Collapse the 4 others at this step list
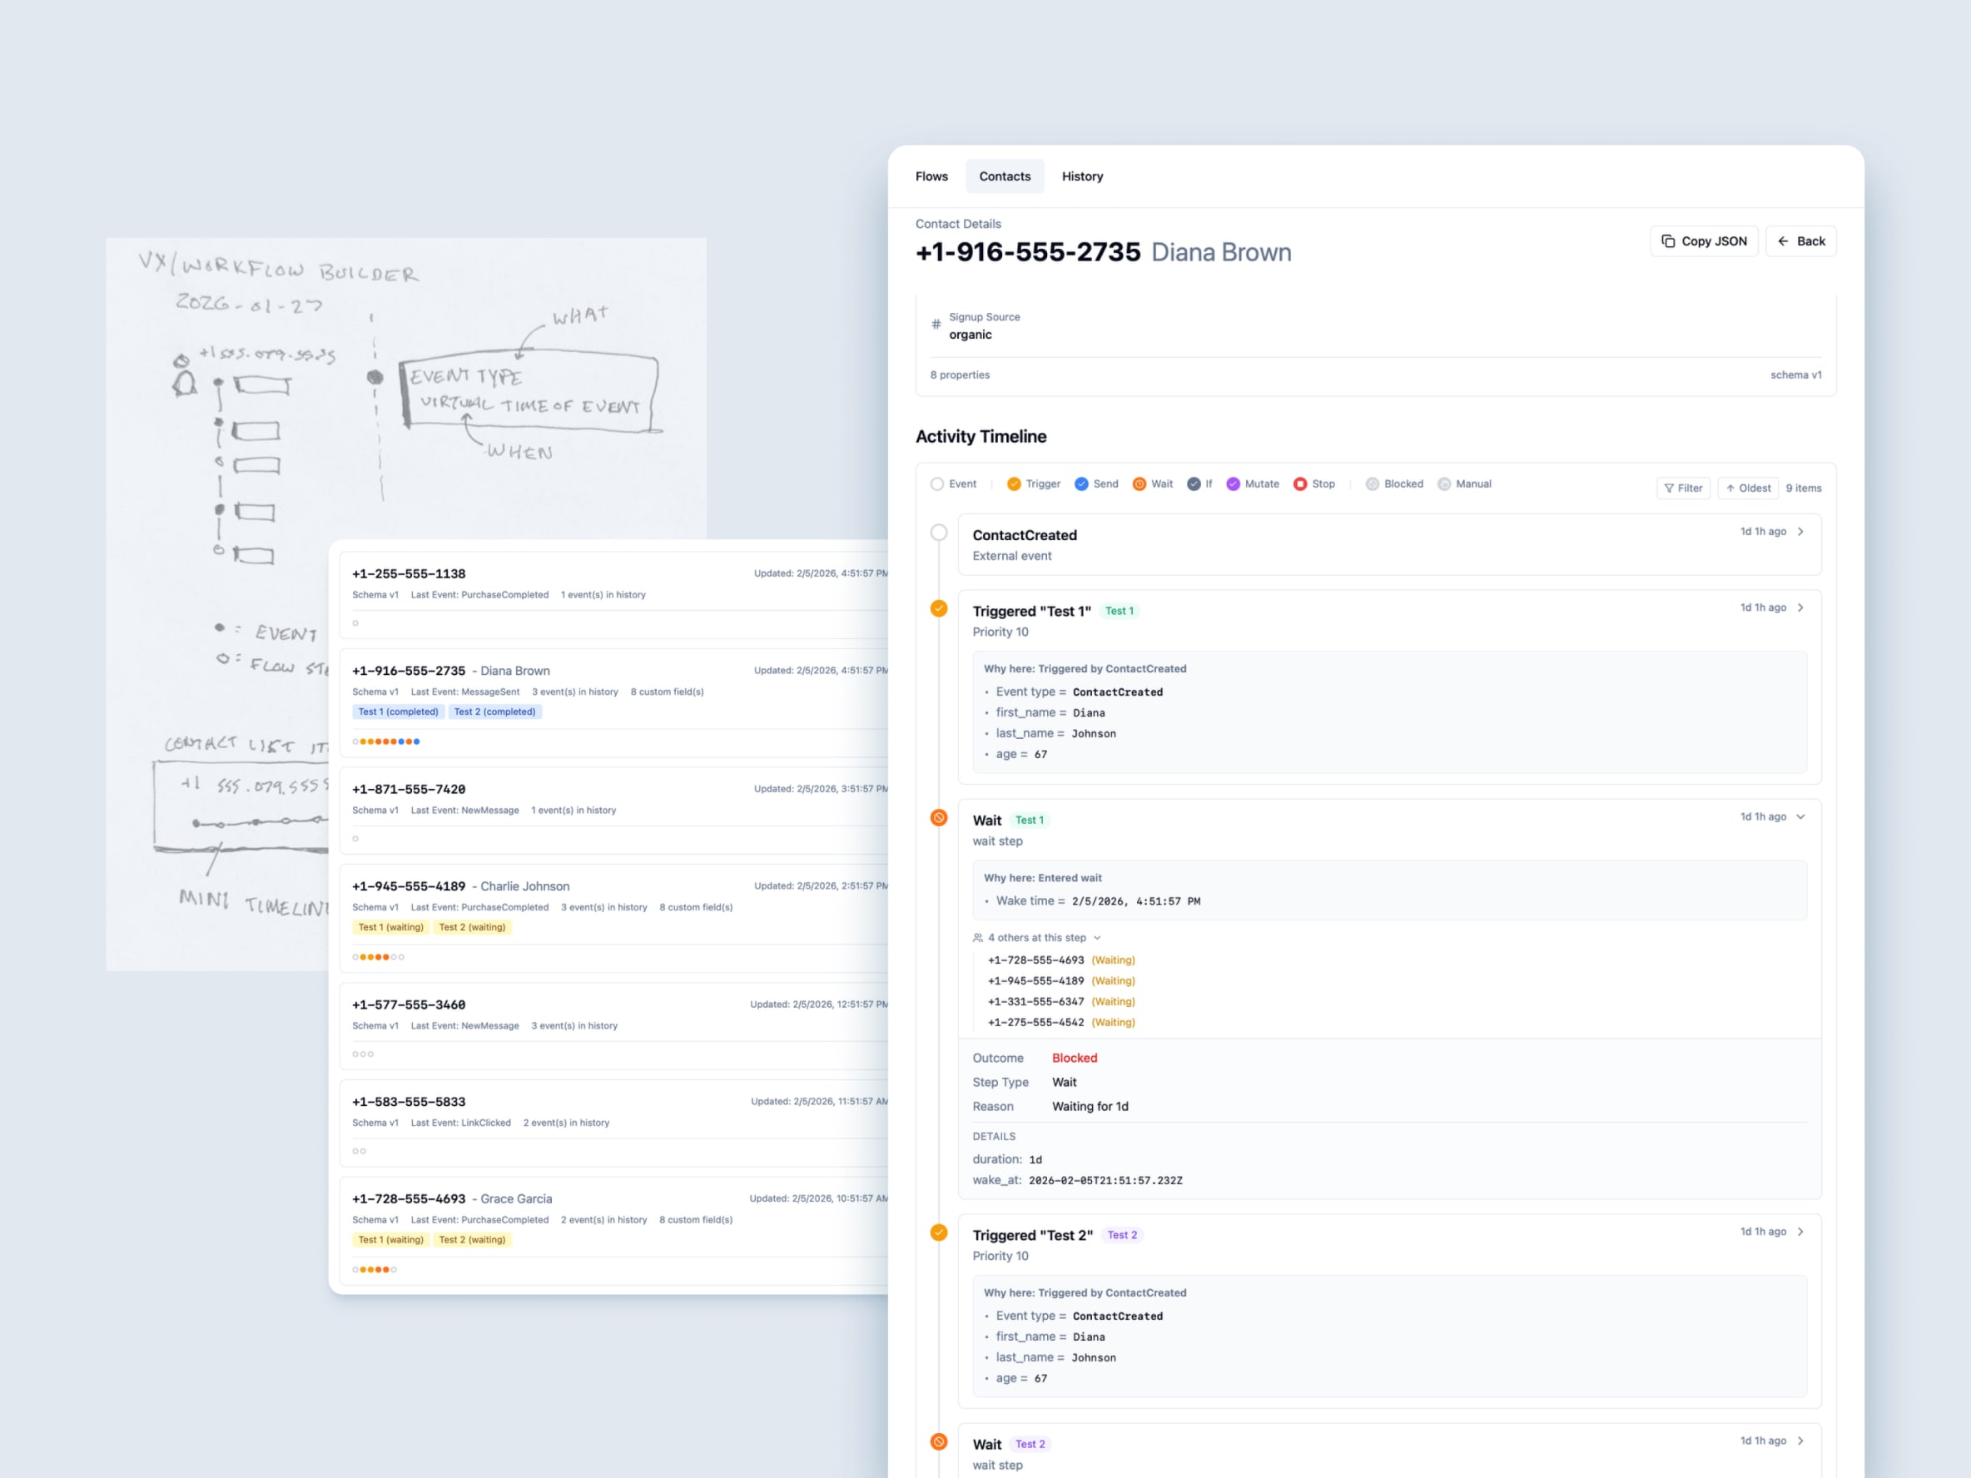The height and width of the screenshot is (1478, 1971). [1037, 937]
